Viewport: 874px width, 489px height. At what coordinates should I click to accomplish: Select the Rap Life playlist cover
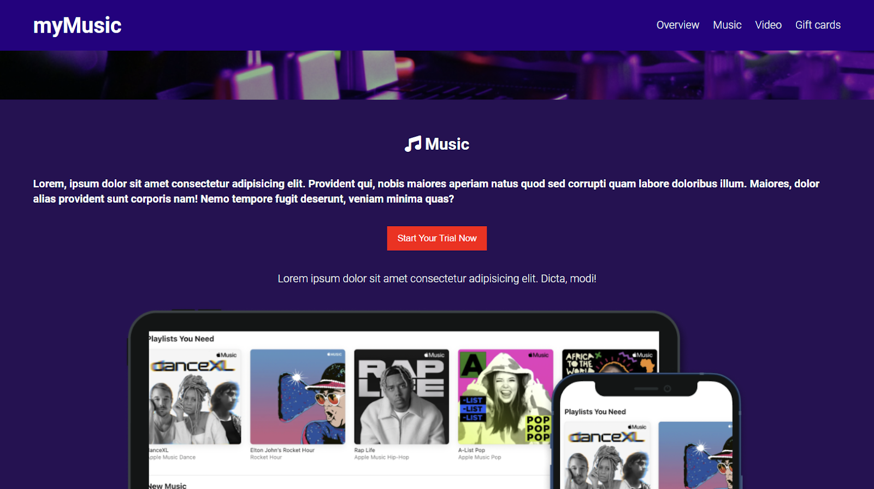[401, 397]
